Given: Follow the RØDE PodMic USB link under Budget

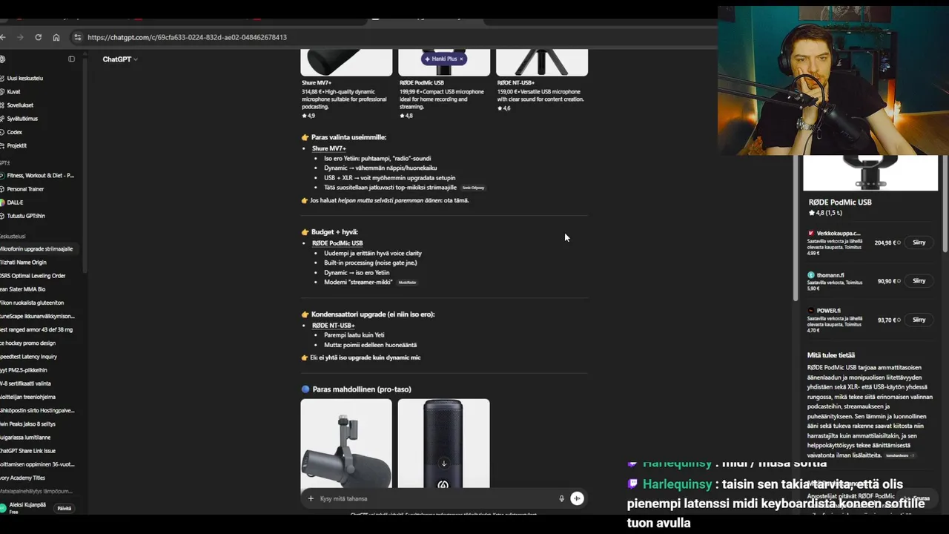Looking at the screenshot, I should coord(337,243).
